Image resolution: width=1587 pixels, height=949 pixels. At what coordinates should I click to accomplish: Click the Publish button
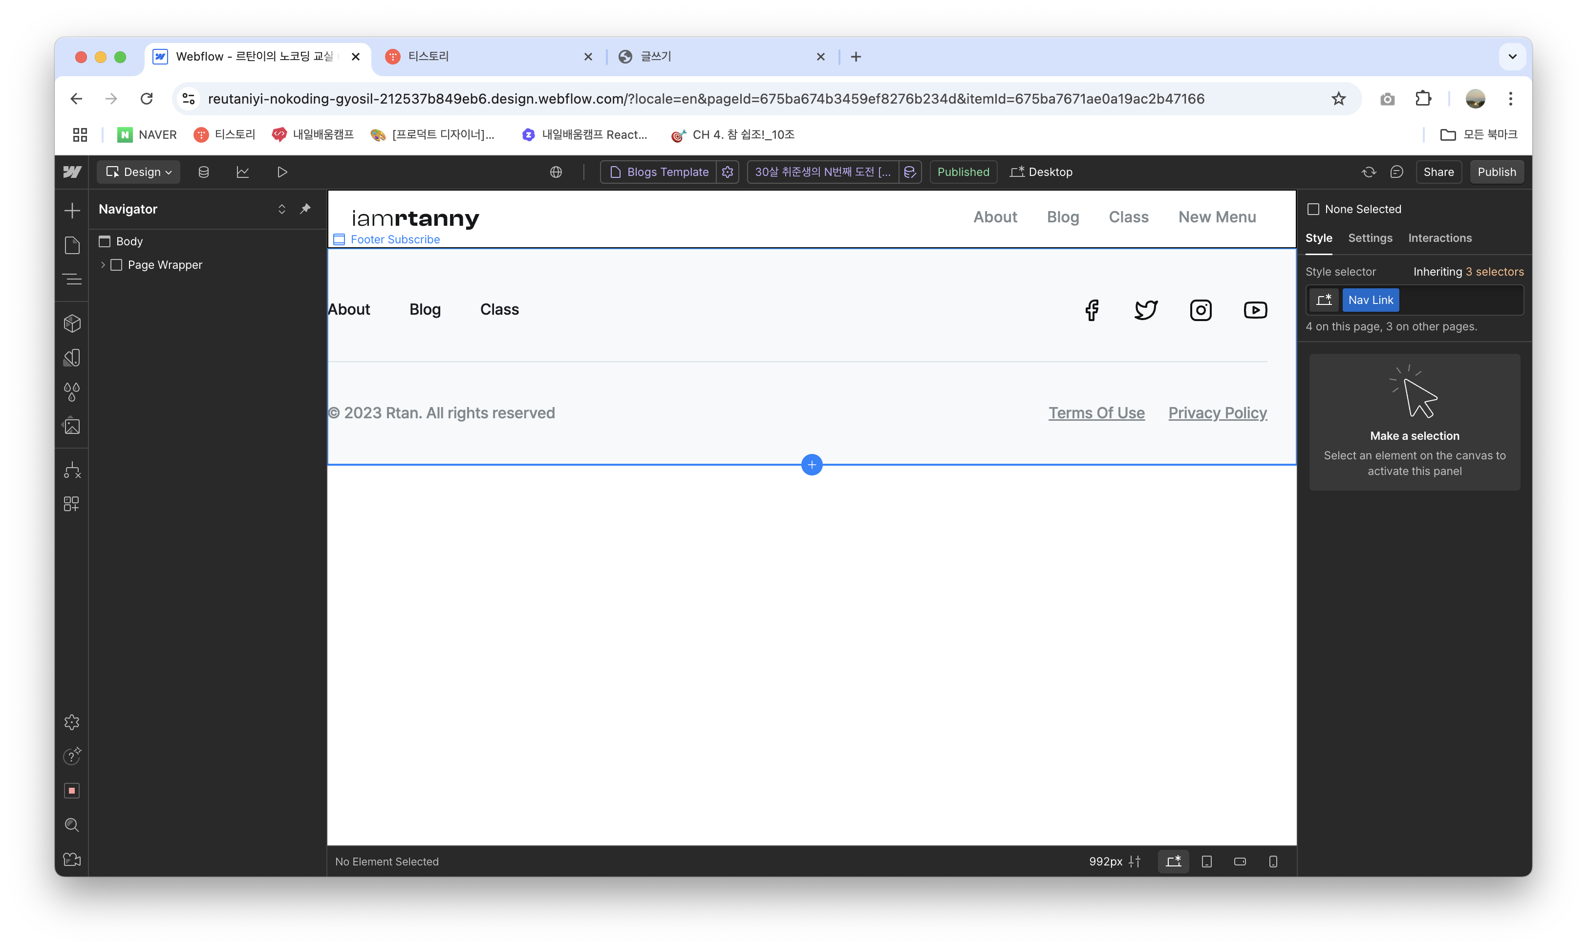pyautogui.click(x=1496, y=172)
